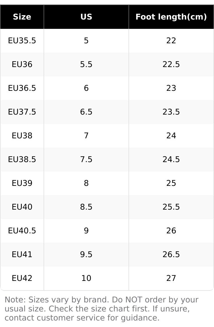The height and width of the screenshot is (327, 214).
Task: Click the Size column header
Action: pyautogui.click(x=22, y=17)
